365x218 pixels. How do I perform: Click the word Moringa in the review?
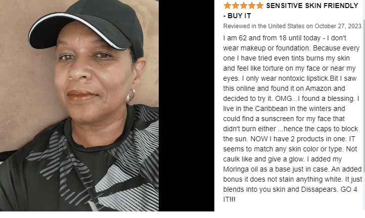[236, 170]
